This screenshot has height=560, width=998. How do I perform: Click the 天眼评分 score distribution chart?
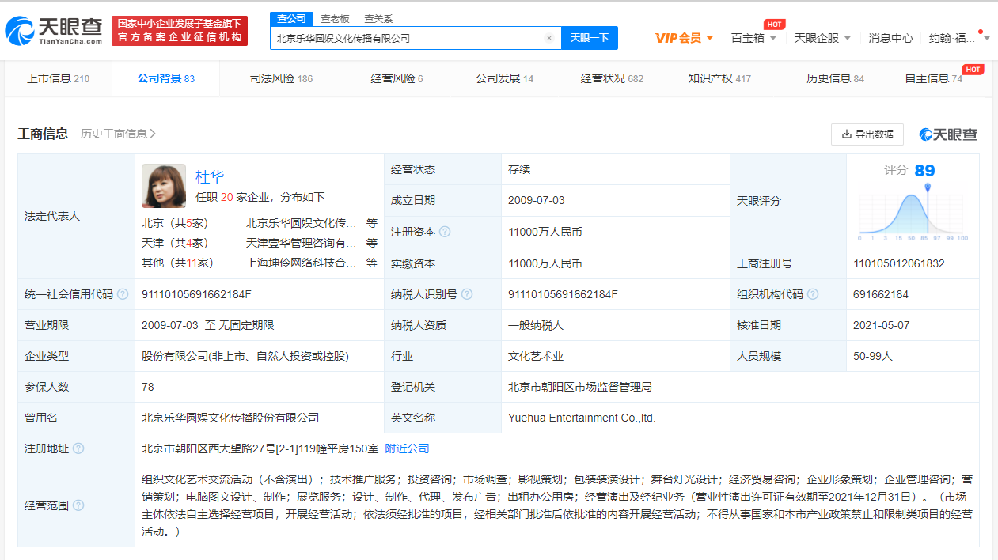pyautogui.click(x=913, y=214)
